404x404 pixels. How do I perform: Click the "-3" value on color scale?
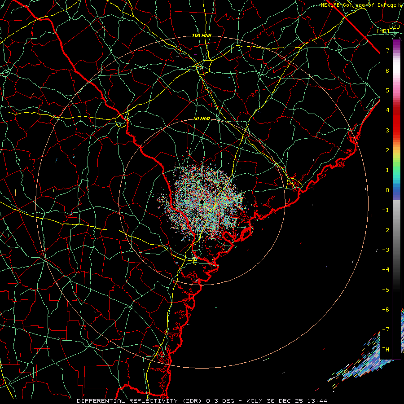[386, 250]
